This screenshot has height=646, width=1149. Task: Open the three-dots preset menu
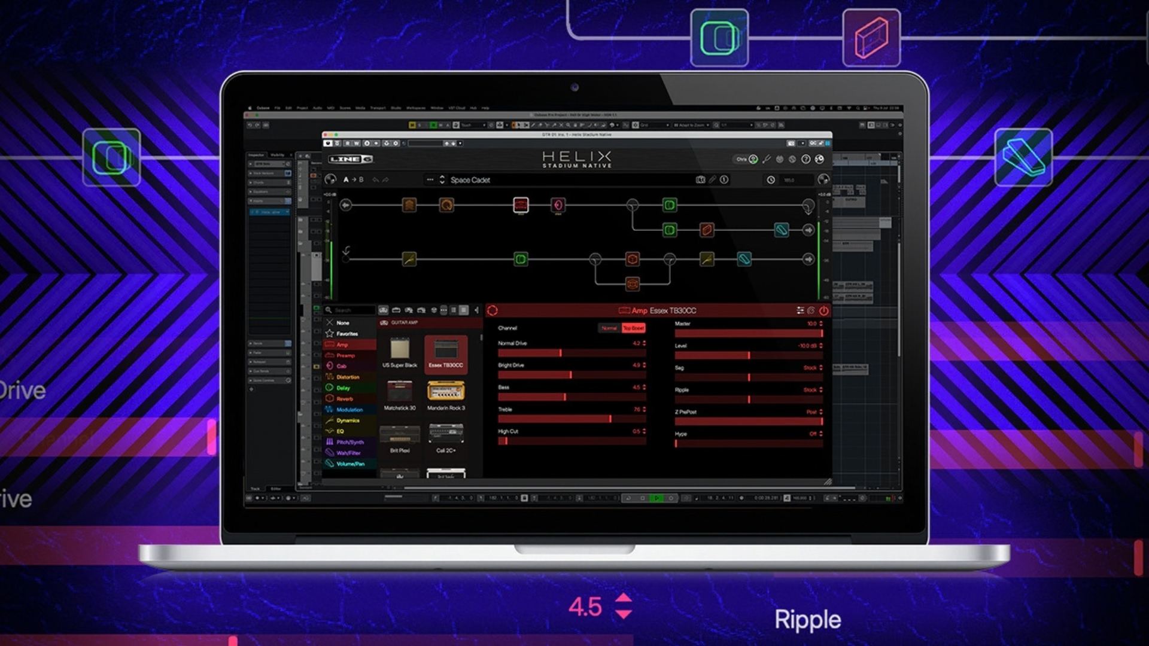pyautogui.click(x=430, y=179)
